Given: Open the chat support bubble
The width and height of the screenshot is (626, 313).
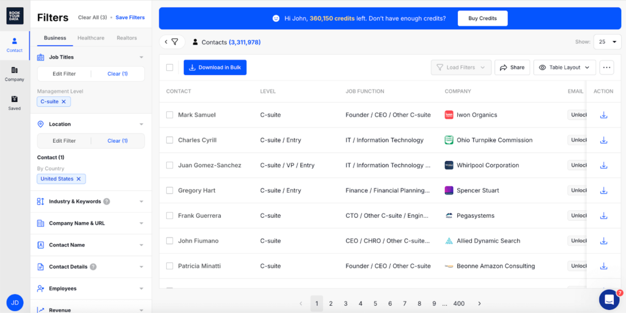Looking at the screenshot, I should [x=609, y=300].
